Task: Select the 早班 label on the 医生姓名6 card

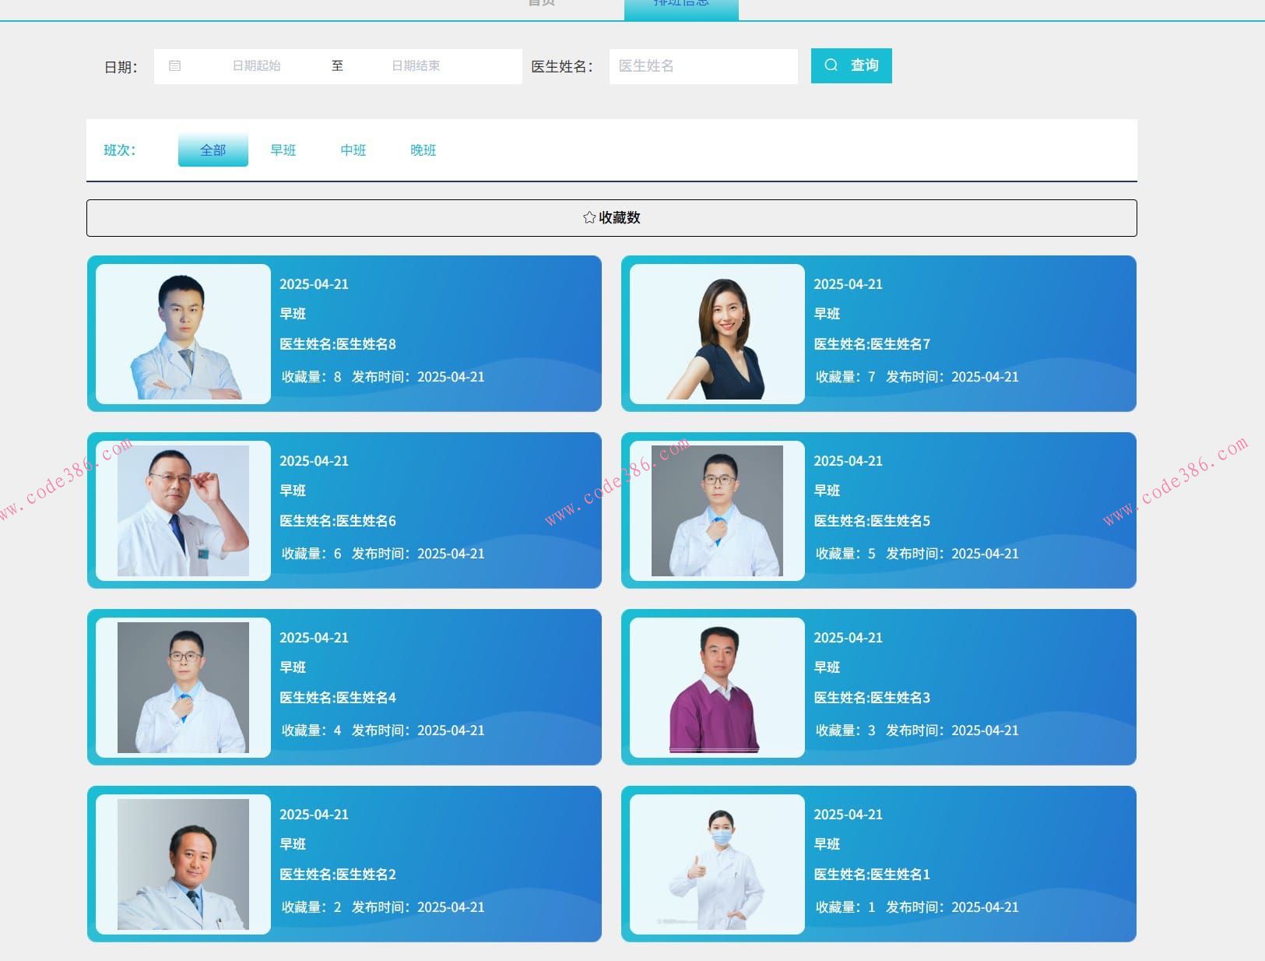Action: click(x=293, y=491)
